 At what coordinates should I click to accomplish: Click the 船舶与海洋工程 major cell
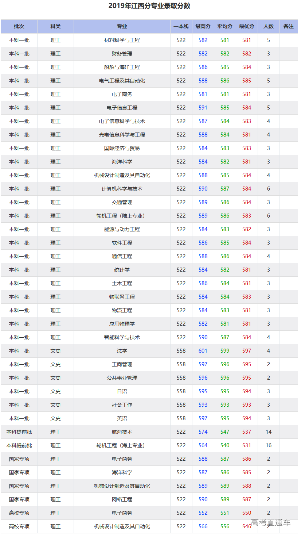(122, 67)
